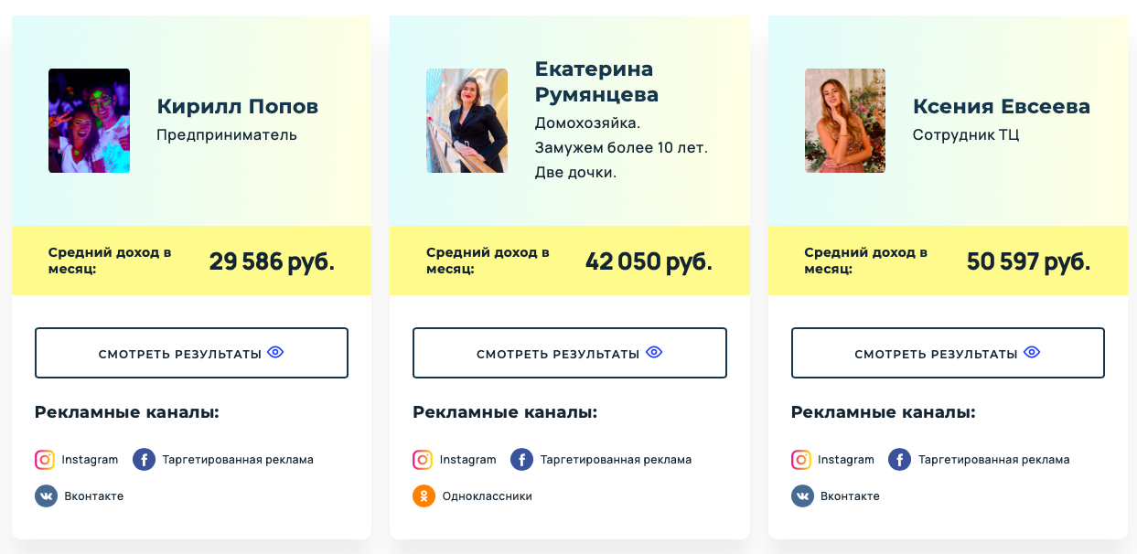Click Ксения Евсеева's profile photo
Image resolution: width=1137 pixels, height=554 pixels.
pyautogui.click(x=845, y=121)
